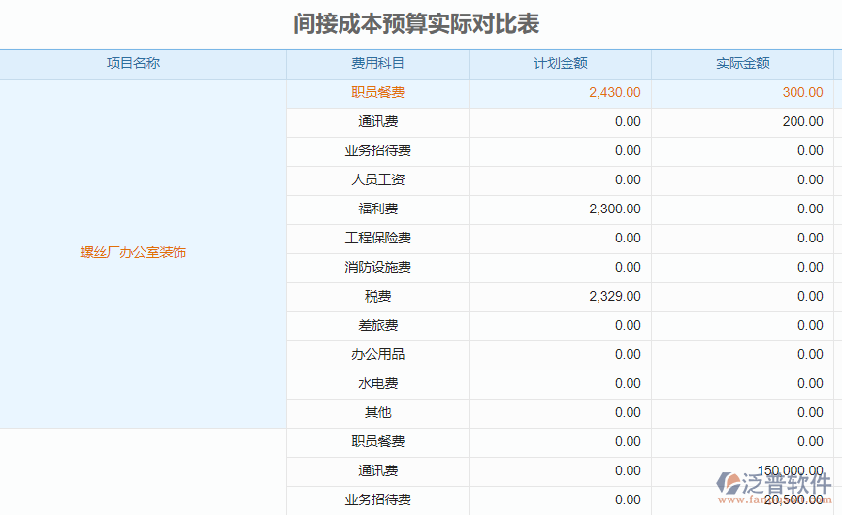Select the highlighted orange 职员餐费 cell
The image size is (842, 515).
click(377, 93)
